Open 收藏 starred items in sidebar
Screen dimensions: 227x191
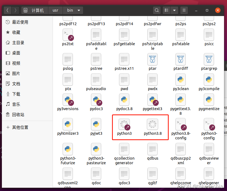[27, 32]
